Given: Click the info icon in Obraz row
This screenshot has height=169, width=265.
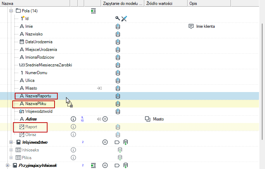Looking at the screenshot, I should click(x=73, y=135).
